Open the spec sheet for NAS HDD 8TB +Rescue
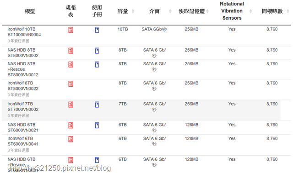This screenshot has height=173, width=293. pyautogui.click(x=71, y=64)
